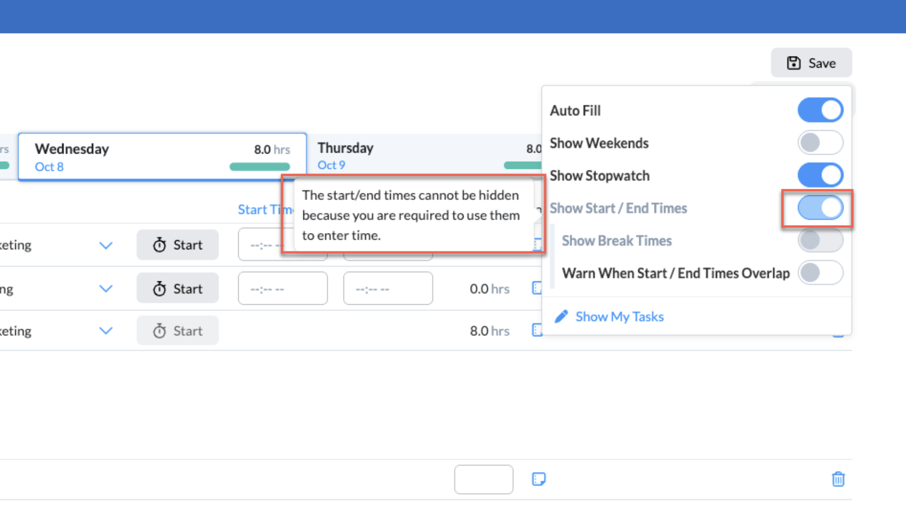The width and height of the screenshot is (906, 524).
Task: Delete the entry using the trash icon
Action: (x=838, y=479)
